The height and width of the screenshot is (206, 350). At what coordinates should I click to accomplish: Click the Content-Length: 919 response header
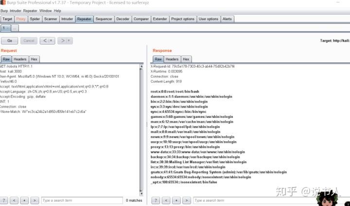click(x=166, y=82)
